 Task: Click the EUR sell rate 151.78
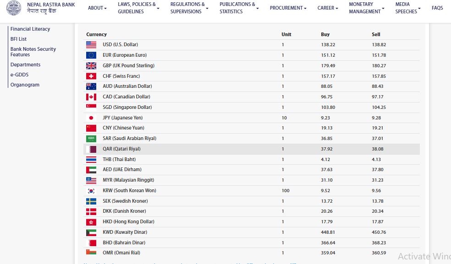click(379, 55)
